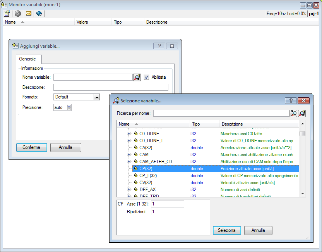Click description "Maschera assi abilitazione allarme crash"
322x252 pixels.
[x=257, y=155]
